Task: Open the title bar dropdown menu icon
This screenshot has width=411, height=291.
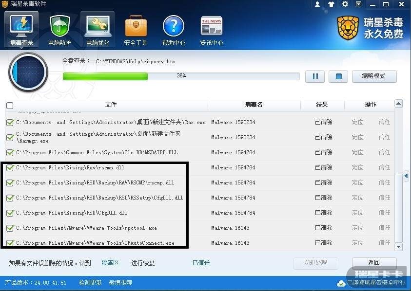Action: pyautogui.click(x=358, y=4)
